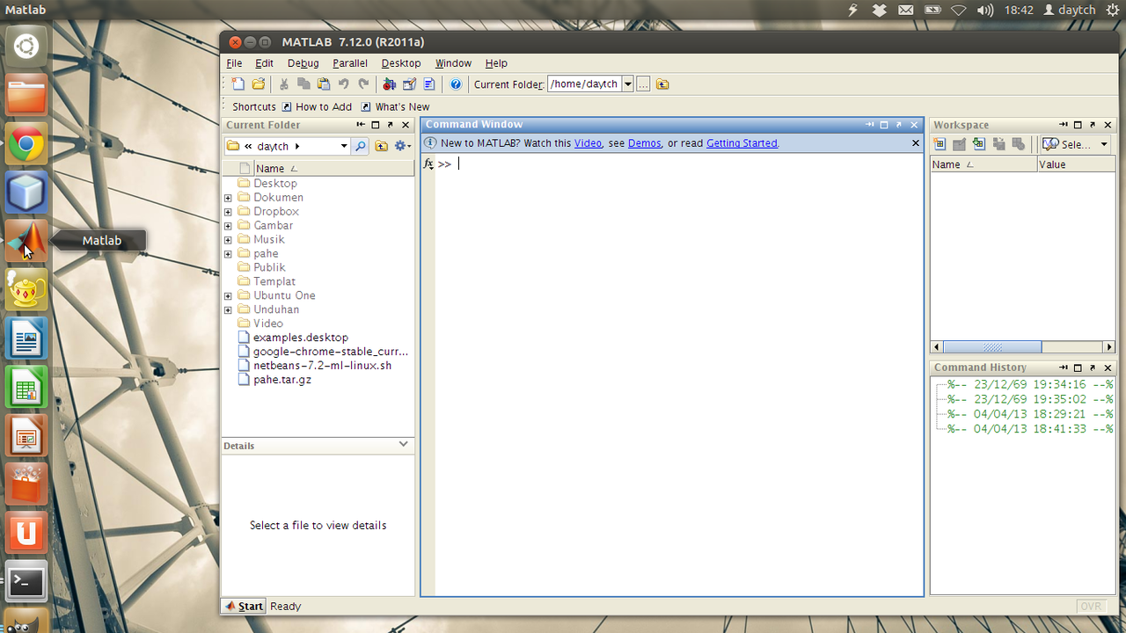
Task: Expand the Gambar folder
Action: coord(228,226)
